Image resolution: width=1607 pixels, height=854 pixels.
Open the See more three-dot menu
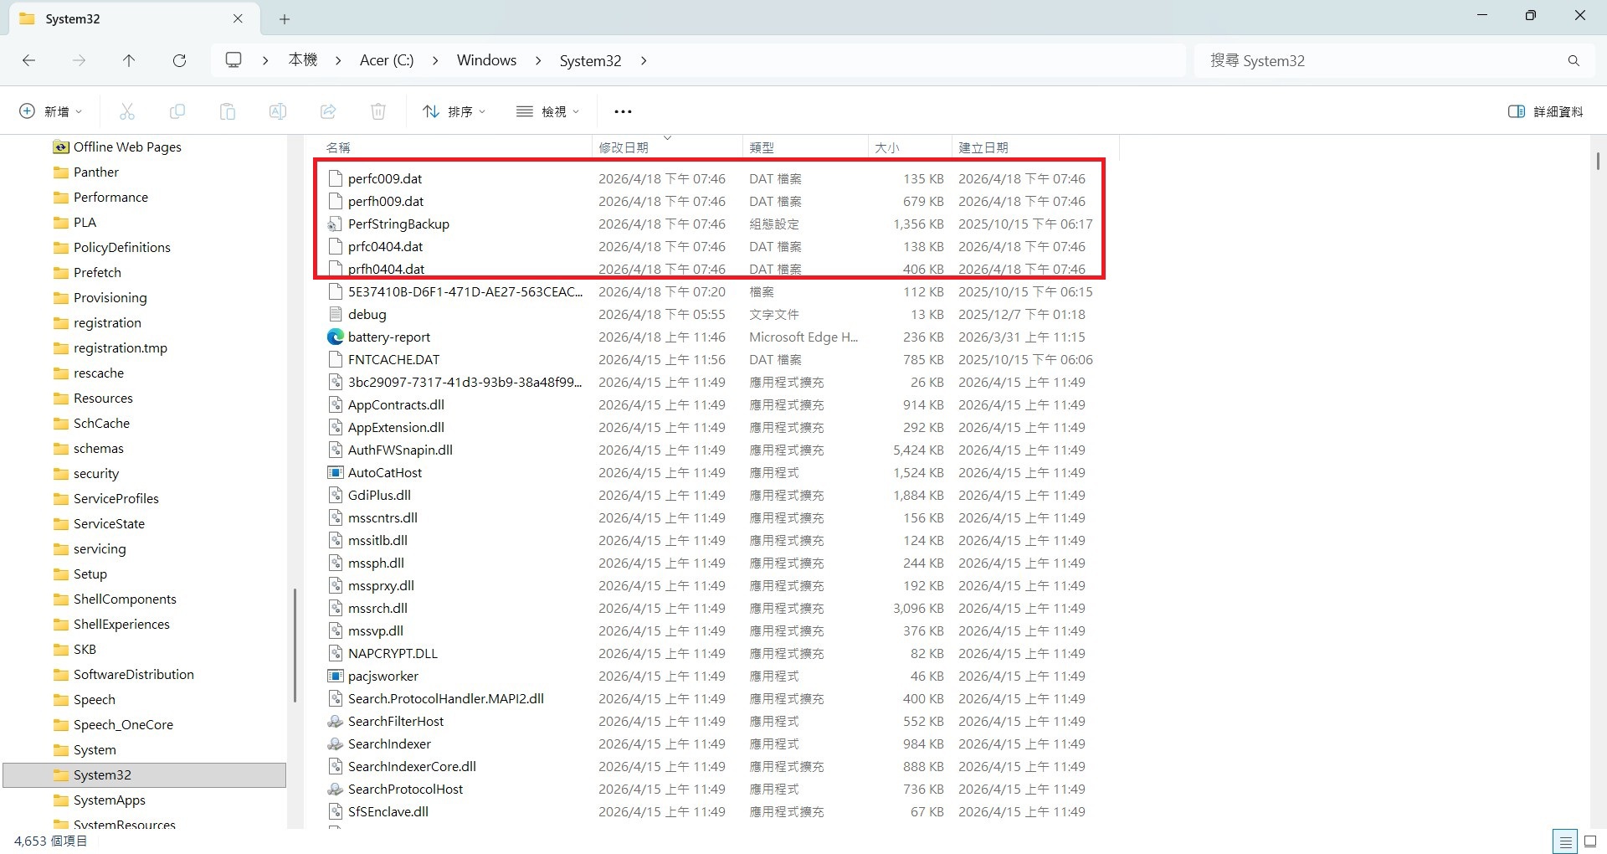(x=623, y=111)
